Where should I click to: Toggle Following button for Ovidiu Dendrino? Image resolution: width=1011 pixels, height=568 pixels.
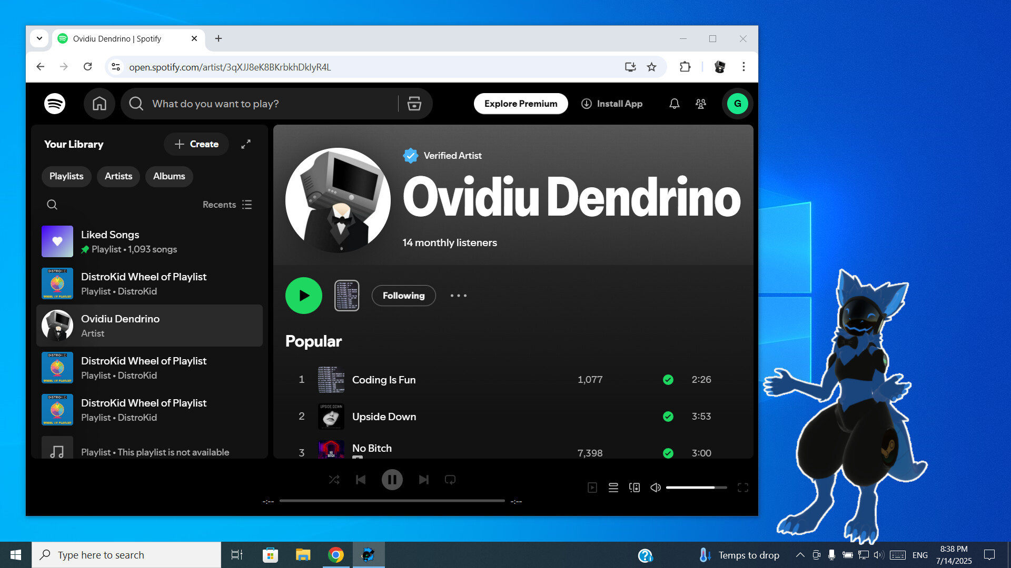[403, 296]
